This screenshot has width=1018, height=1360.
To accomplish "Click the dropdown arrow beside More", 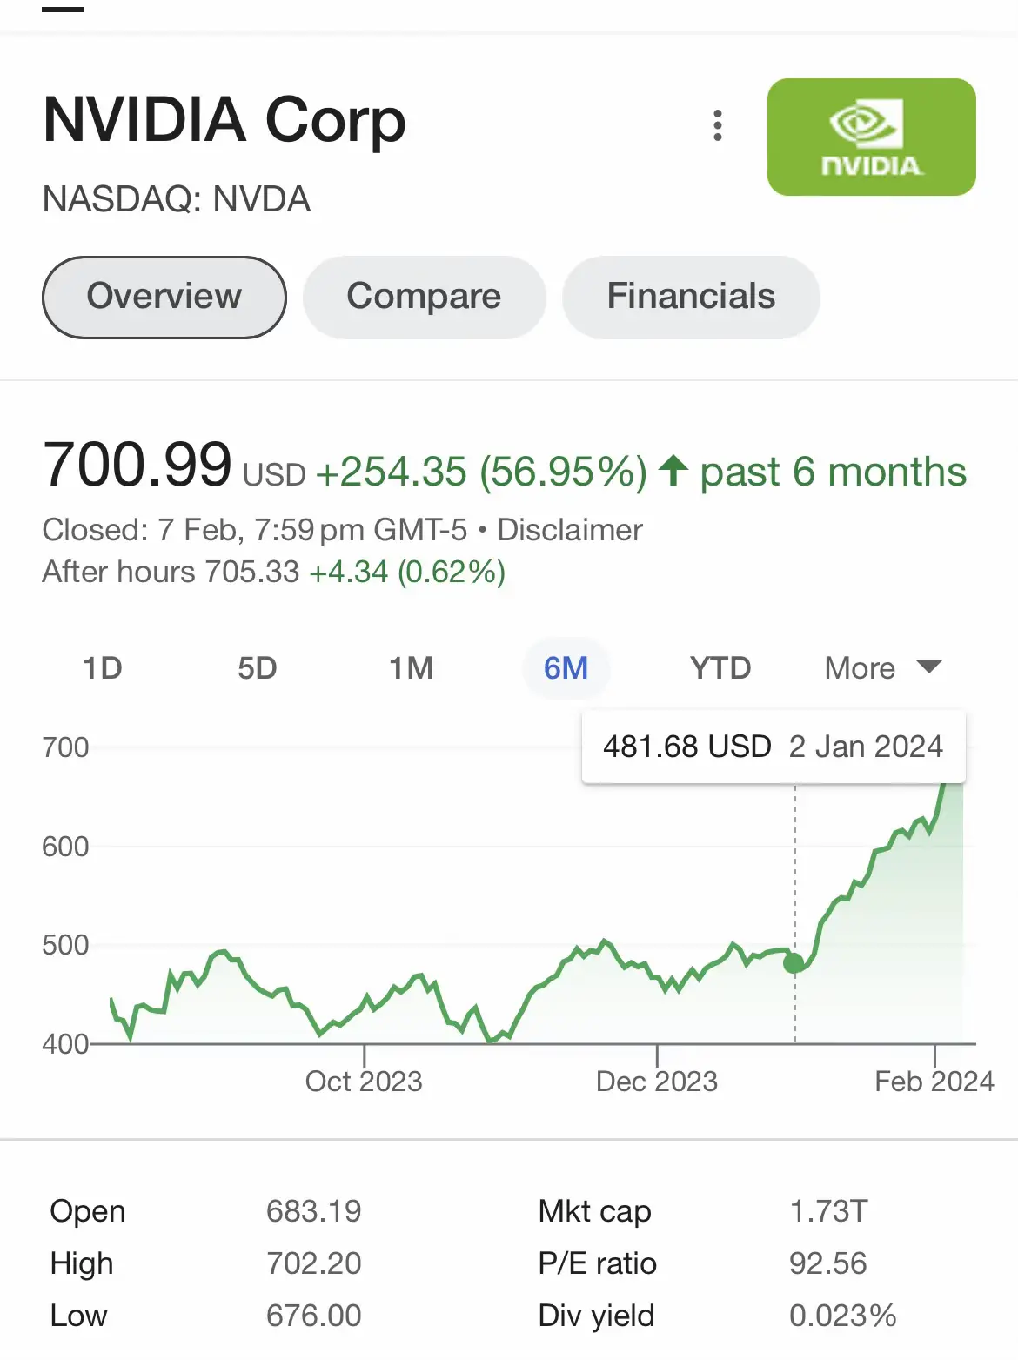I will pos(929,667).
